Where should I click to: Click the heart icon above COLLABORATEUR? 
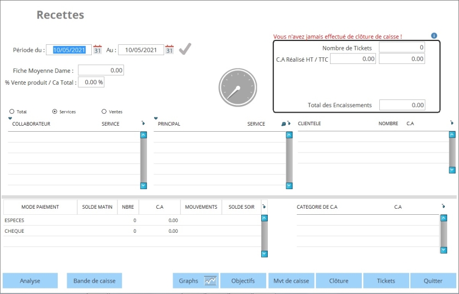click(x=10, y=118)
